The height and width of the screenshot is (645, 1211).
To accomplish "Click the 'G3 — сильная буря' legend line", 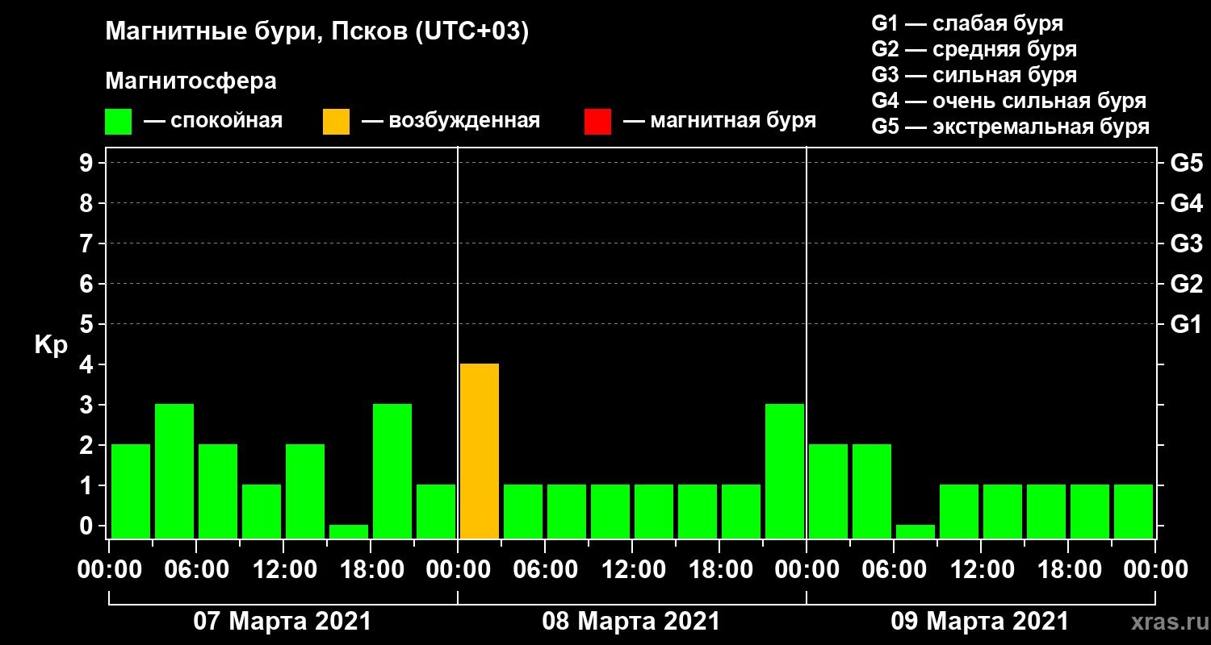I will (974, 75).
